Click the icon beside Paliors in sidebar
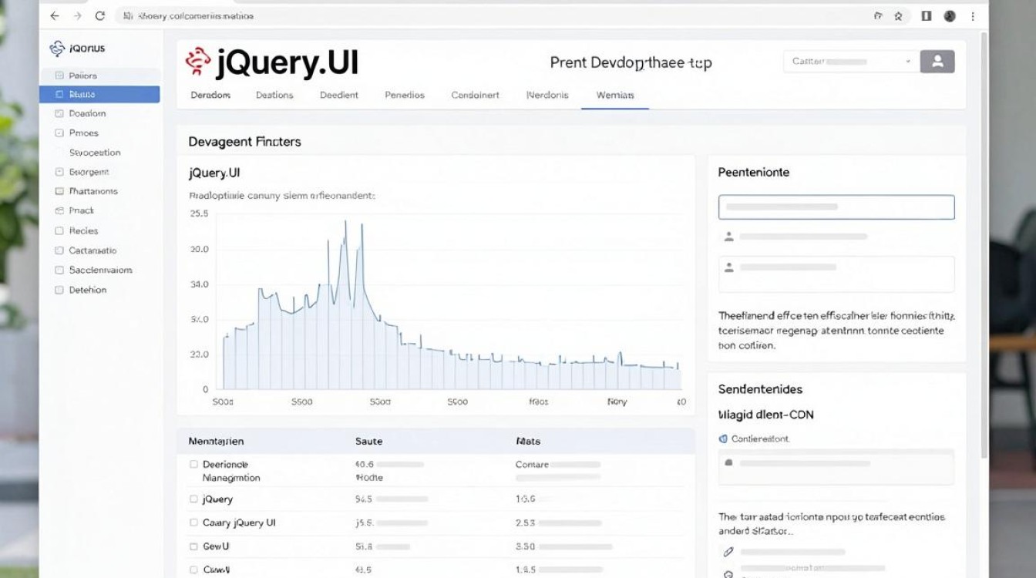 pyautogui.click(x=59, y=76)
